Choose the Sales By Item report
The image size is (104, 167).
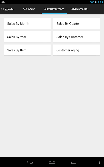pos(27,50)
